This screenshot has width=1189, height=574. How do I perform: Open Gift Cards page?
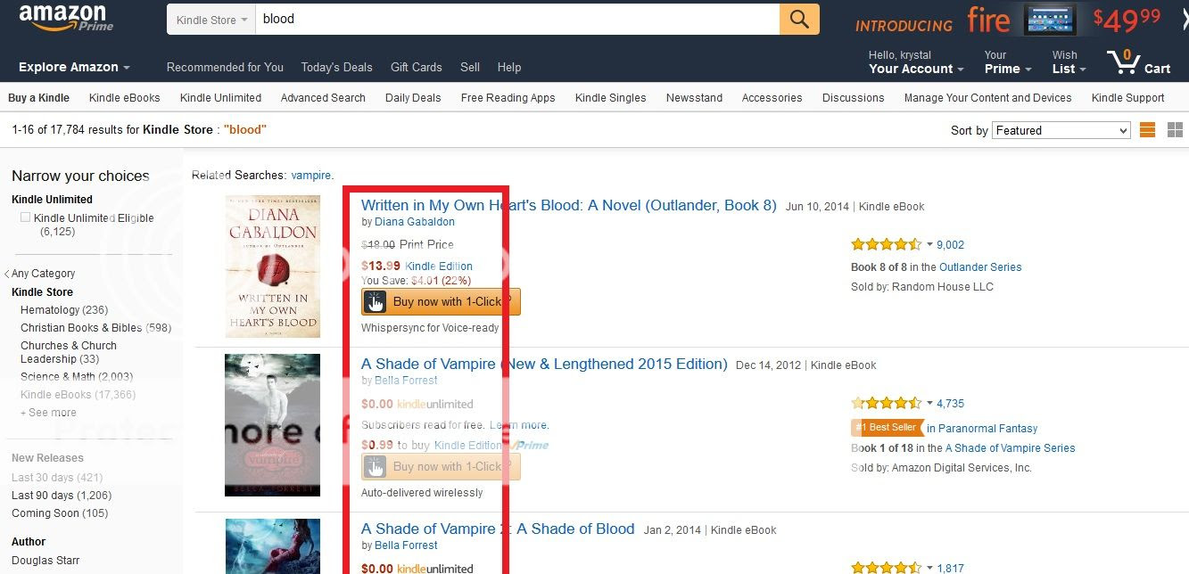click(416, 67)
